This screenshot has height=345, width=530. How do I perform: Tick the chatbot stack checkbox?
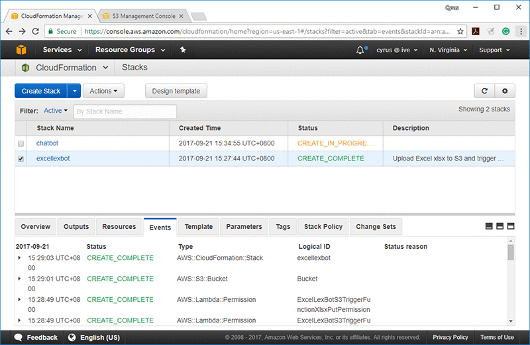(x=21, y=143)
